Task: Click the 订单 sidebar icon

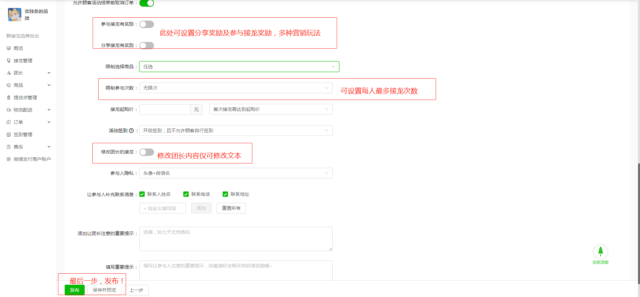Action: (9, 122)
